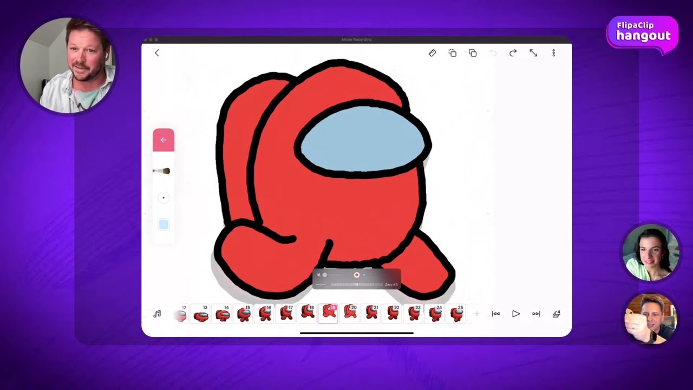This screenshot has width=693, height=390.
Task: Add a new frame with plus button
Action: [476, 314]
